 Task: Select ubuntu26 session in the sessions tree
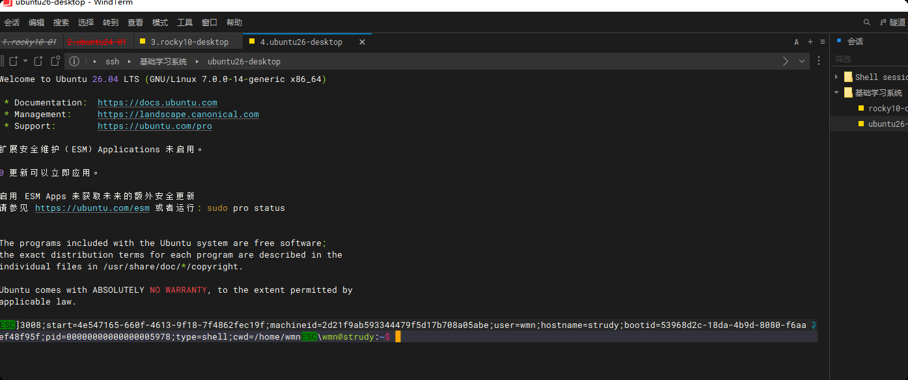pyautogui.click(x=883, y=124)
